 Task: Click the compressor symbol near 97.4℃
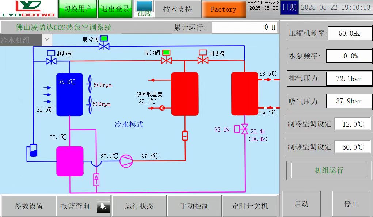(x=126, y=161)
